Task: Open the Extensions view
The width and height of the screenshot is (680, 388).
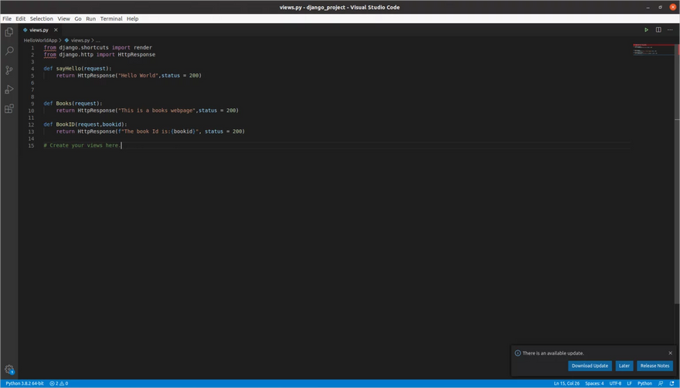Action: (9, 109)
